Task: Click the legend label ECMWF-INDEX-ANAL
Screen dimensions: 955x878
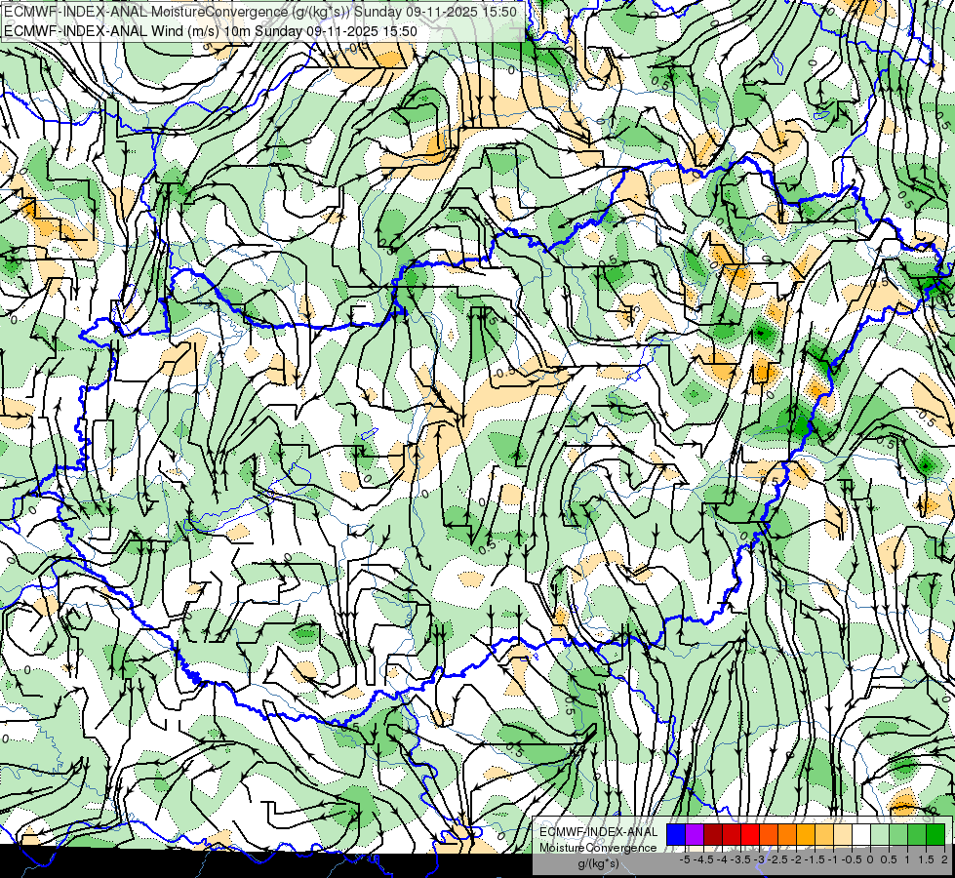Action: [x=598, y=832]
